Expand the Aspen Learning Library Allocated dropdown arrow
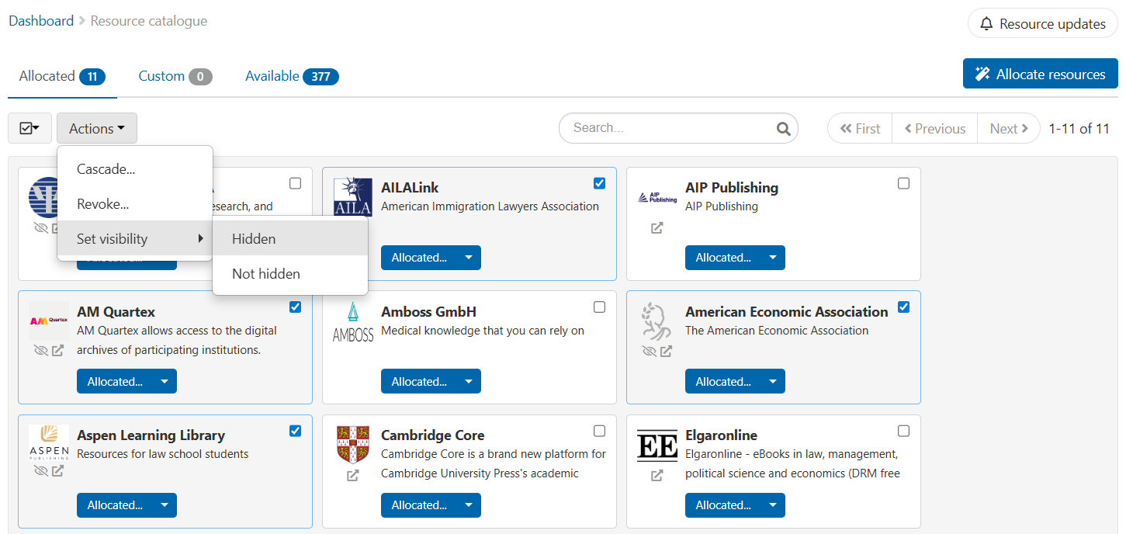The width and height of the screenshot is (1126, 534). pyautogui.click(x=165, y=505)
